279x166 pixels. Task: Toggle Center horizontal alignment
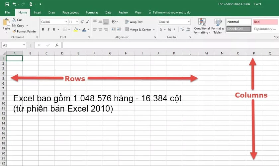(x=100, y=30)
